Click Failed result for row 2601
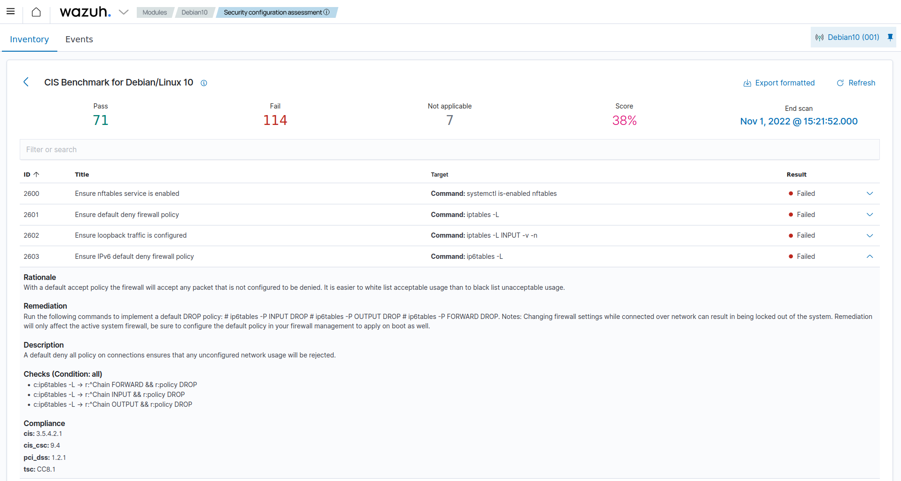901x481 pixels. click(802, 215)
